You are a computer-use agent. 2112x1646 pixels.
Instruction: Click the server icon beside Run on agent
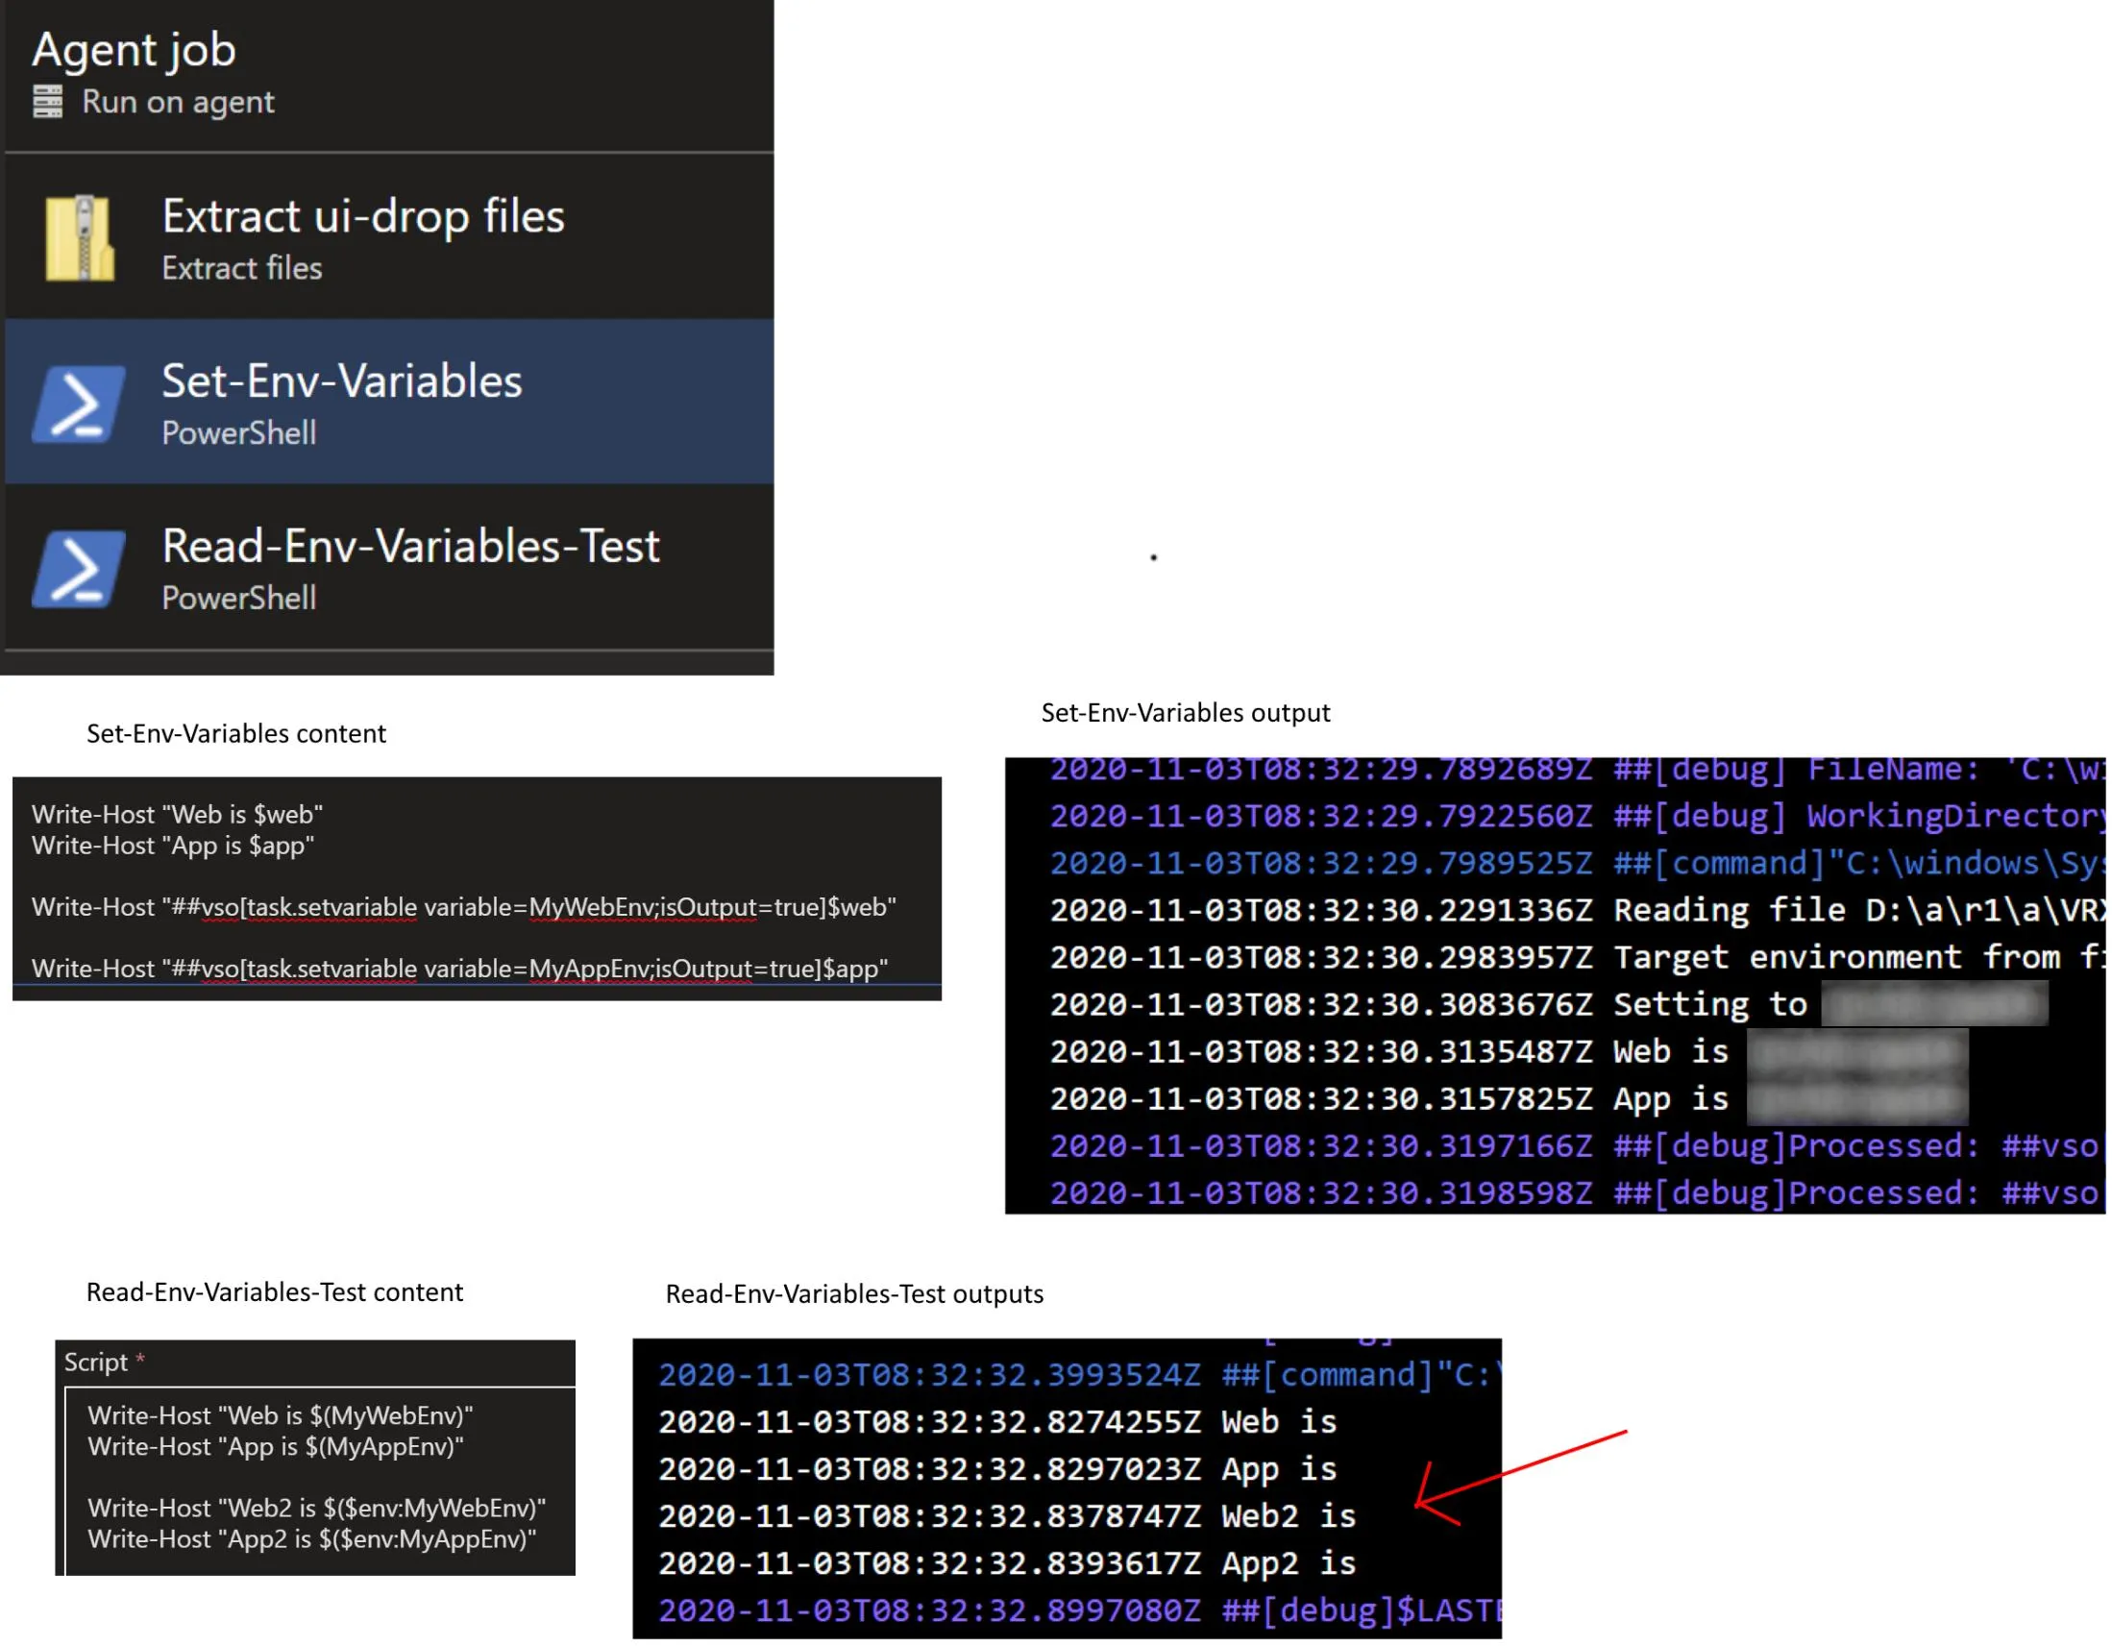[x=47, y=102]
